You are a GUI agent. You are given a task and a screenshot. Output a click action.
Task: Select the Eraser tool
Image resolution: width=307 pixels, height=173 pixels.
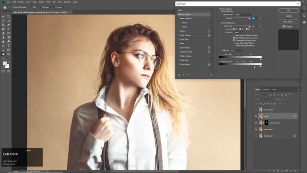coord(3,37)
